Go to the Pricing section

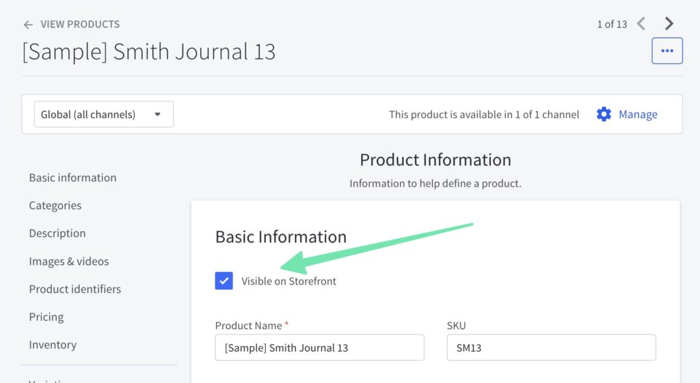(46, 317)
